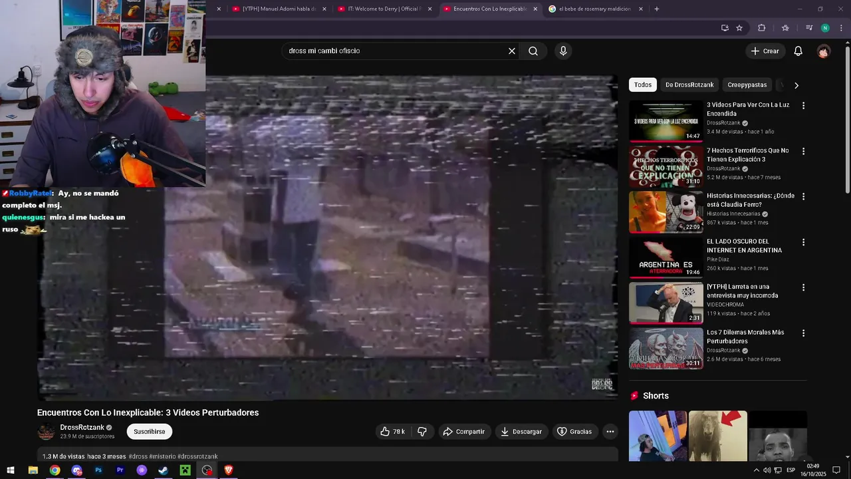Show more filter chips with right arrow

click(x=796, y=85)
